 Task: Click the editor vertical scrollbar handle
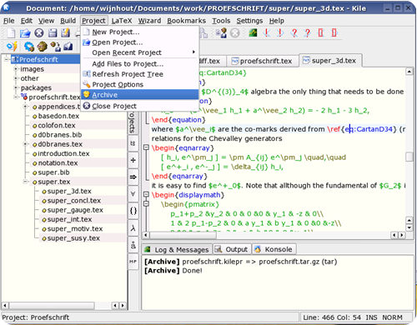[x=409, y=157]
